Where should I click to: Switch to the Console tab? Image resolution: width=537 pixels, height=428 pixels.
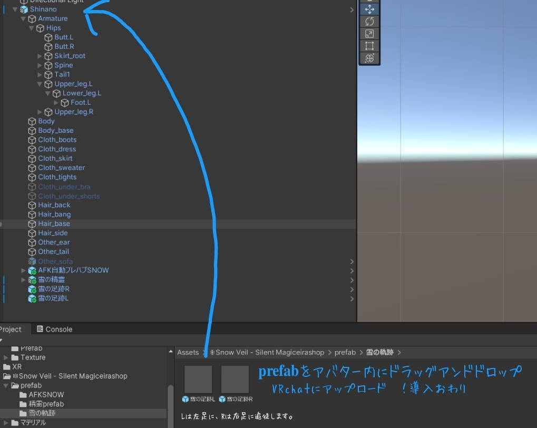tap(55, 329)
